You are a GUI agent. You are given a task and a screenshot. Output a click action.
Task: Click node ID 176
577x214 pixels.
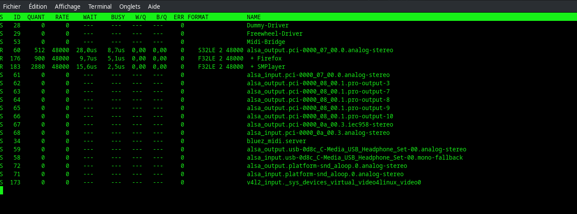pyautogui.click(x=15, y=59)
